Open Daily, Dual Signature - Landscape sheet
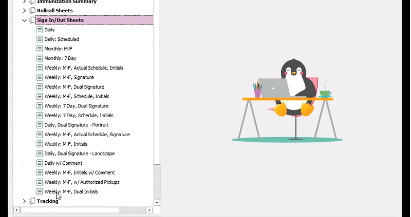 pos(79,154)
